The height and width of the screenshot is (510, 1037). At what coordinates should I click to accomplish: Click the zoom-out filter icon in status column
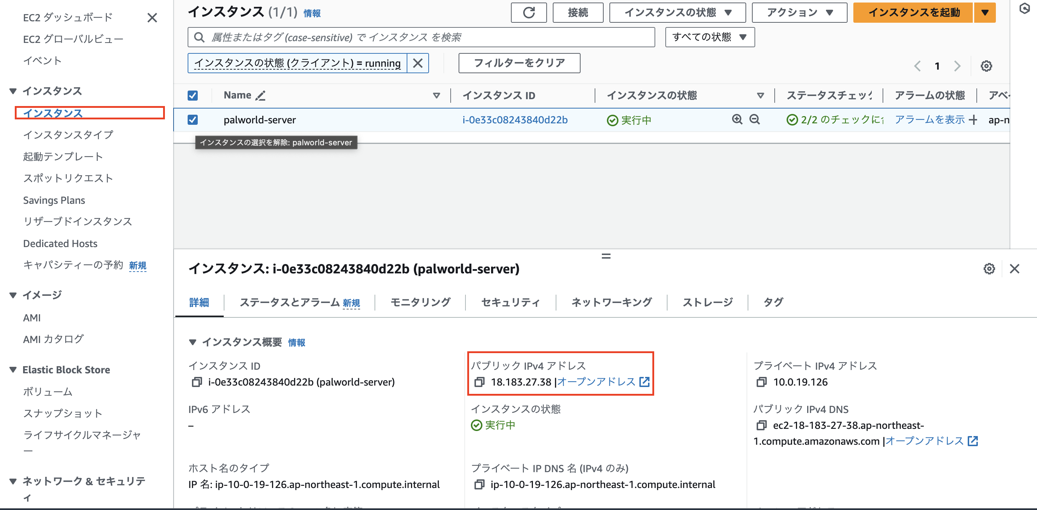(754, 119)
